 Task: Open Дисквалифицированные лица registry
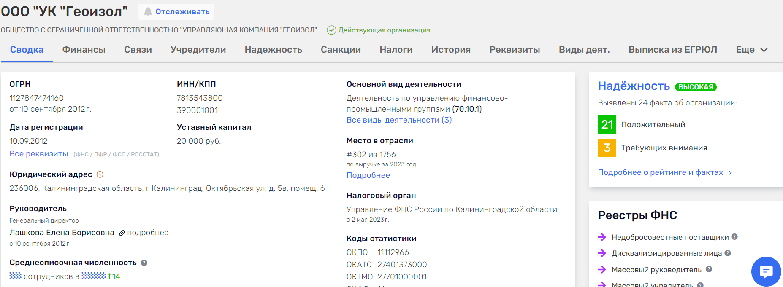point(667,253)
